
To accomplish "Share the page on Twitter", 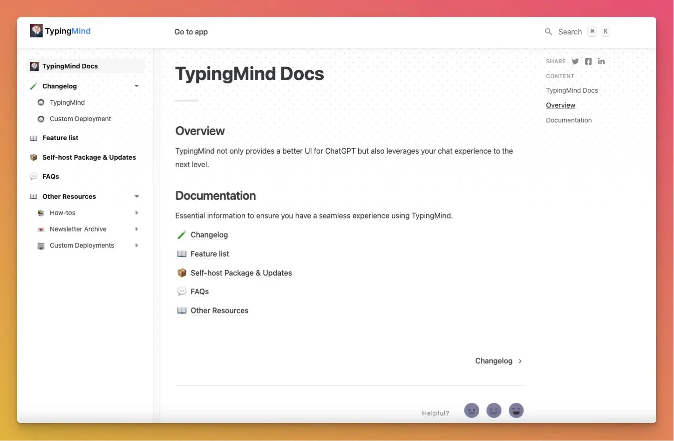I will (x=575, y=61).
